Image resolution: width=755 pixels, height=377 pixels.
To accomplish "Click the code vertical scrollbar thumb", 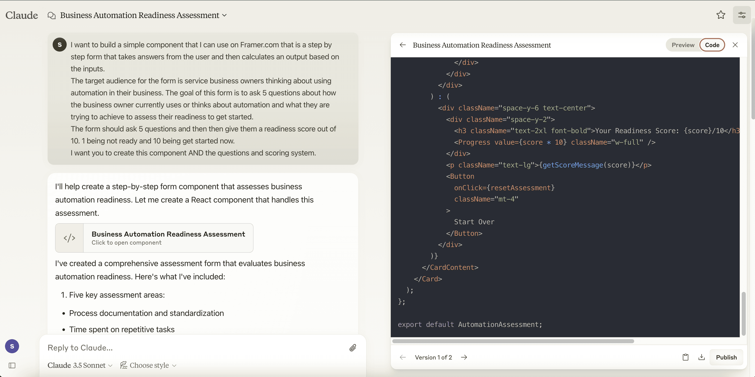I will coord(743,313).
